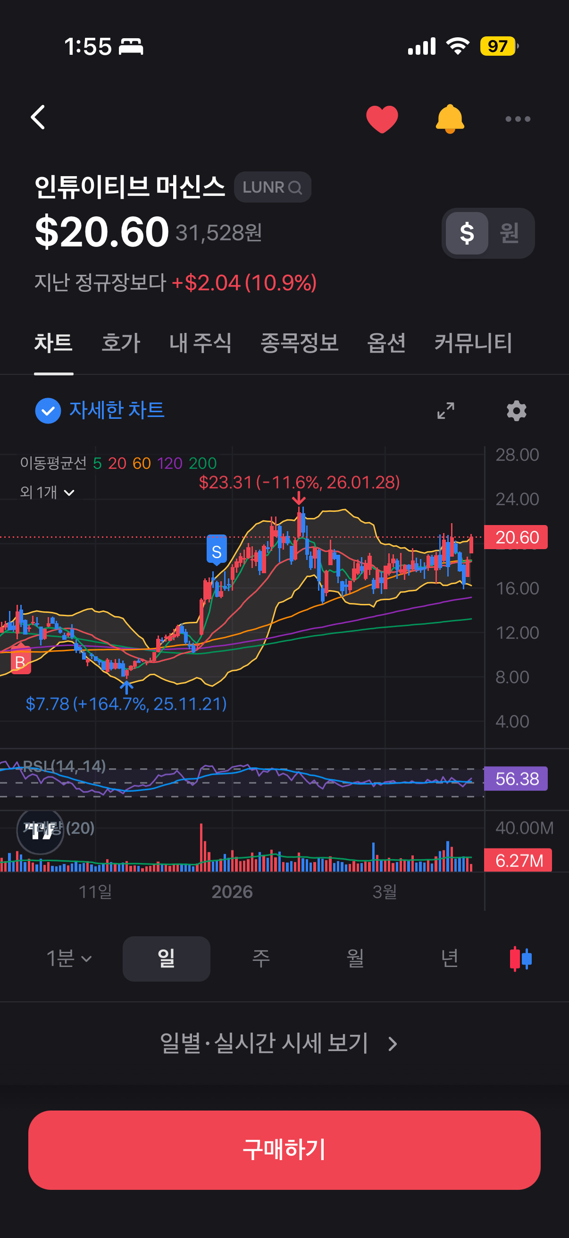Tap the +$2.04 (10.9%) change text
The image size is (569, 1238).
click(x=244, y=282)
